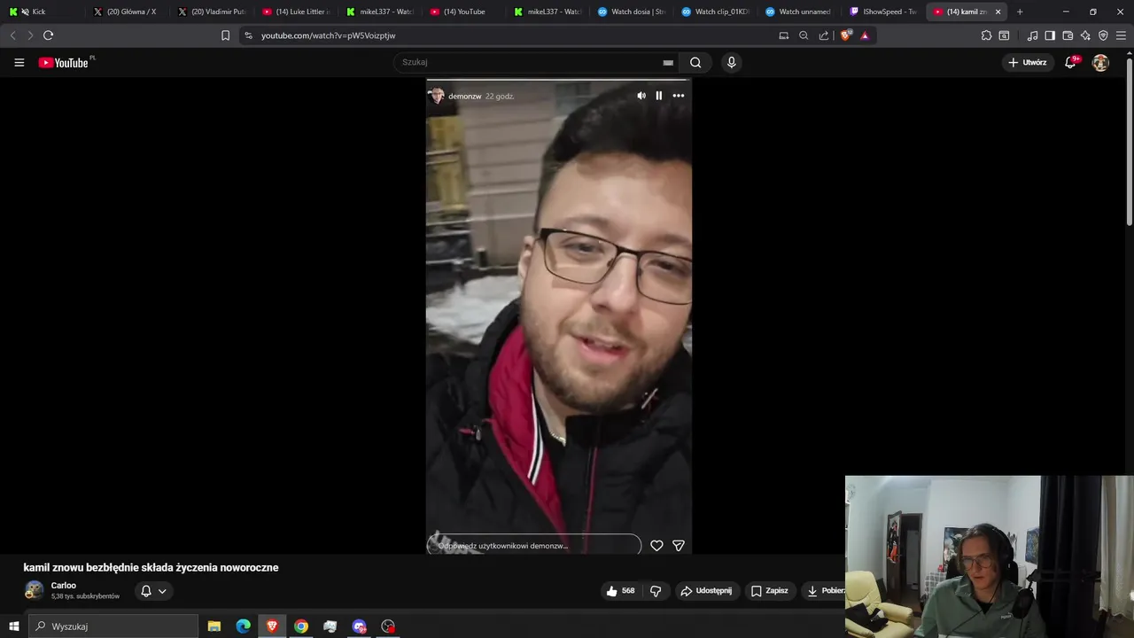The height and width of the screenshot is (638, 1134).
Task: Open a new browser tab with plus
Action: 1020,12
